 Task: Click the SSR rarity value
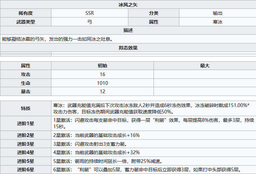pos(90,13)
